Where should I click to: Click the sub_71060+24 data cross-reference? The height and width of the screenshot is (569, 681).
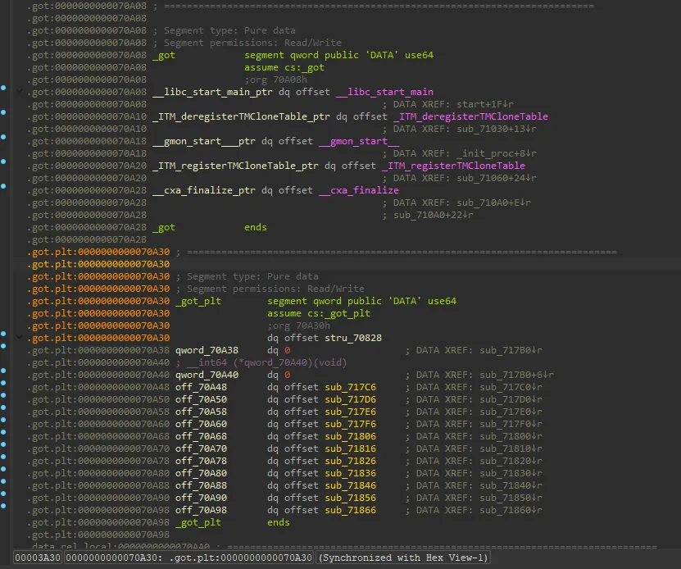pyautogui.click(x=497, y=178)
